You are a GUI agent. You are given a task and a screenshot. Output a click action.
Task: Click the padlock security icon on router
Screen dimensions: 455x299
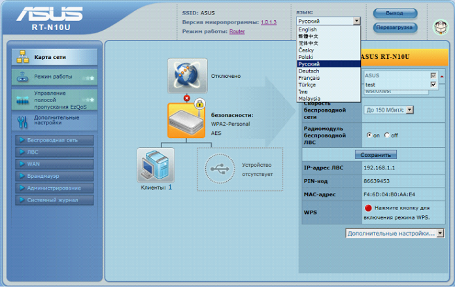[199, 104]
